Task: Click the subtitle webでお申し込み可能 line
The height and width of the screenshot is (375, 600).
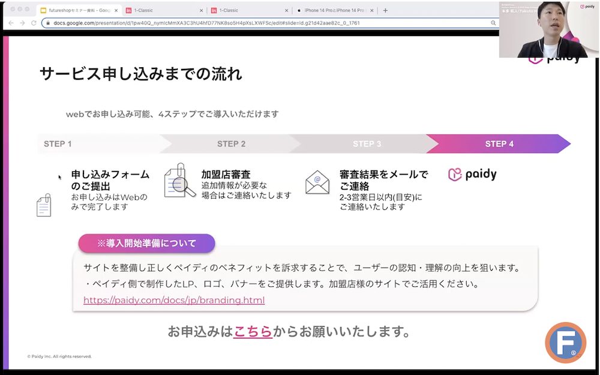Action: [x=172, y=114]
